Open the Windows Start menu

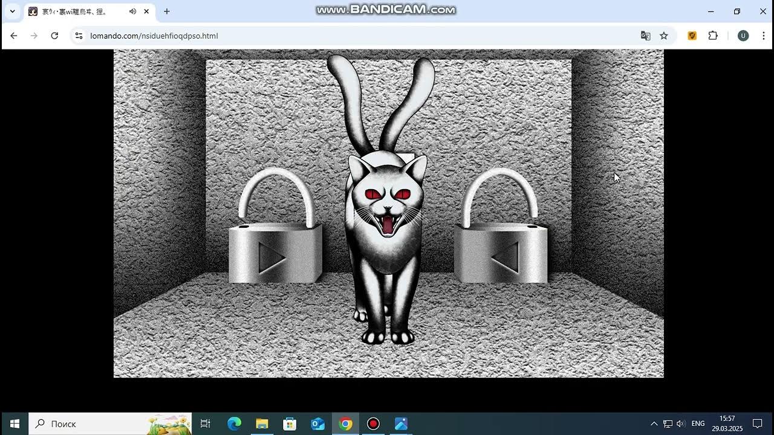pyautogui.click(x=15, y=424)
